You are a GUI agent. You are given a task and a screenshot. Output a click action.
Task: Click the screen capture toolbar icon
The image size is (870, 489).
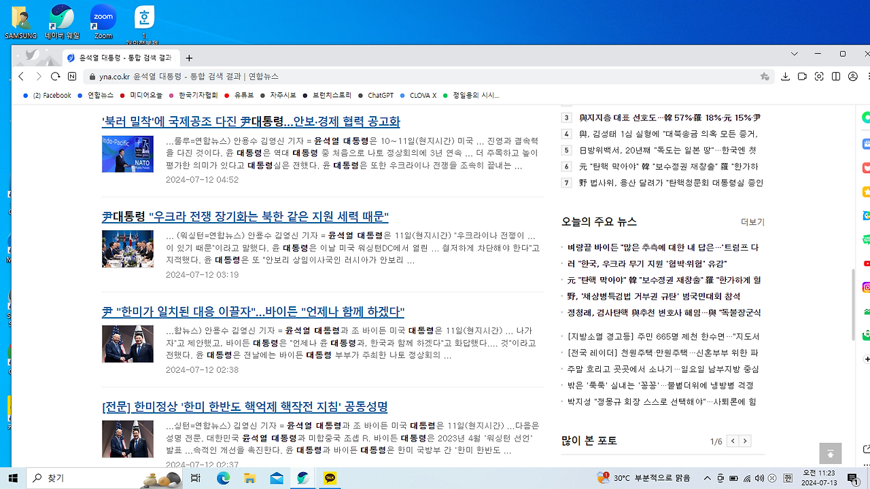click(819, 77)
